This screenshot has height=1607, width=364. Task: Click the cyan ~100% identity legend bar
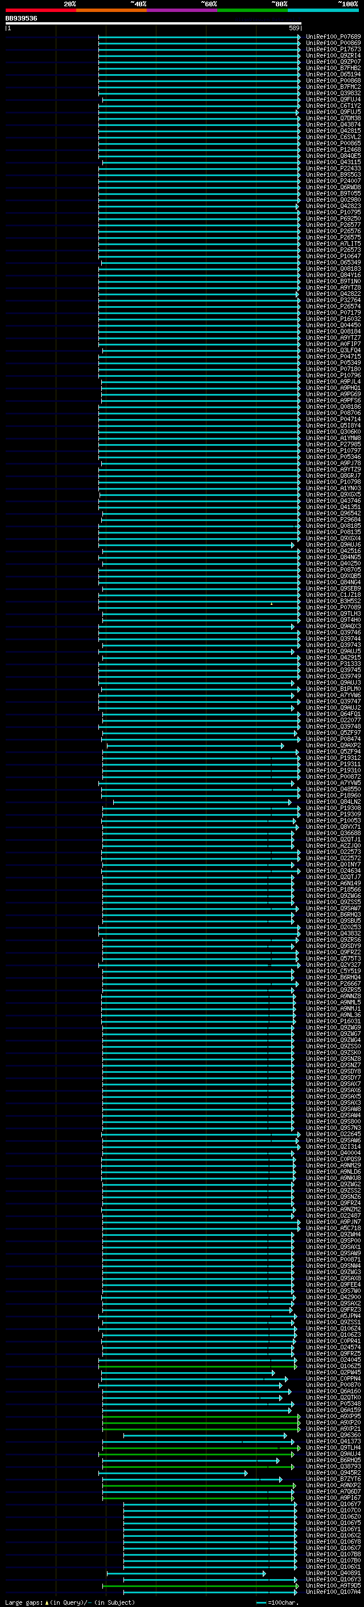324,10
